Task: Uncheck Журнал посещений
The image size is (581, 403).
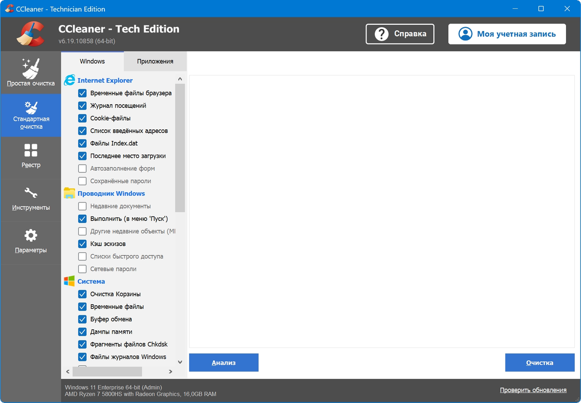Action: pos(82,106)
